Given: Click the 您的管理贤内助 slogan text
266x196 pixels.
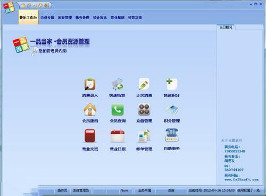Looking at the screenshot, I should point(53,51).
